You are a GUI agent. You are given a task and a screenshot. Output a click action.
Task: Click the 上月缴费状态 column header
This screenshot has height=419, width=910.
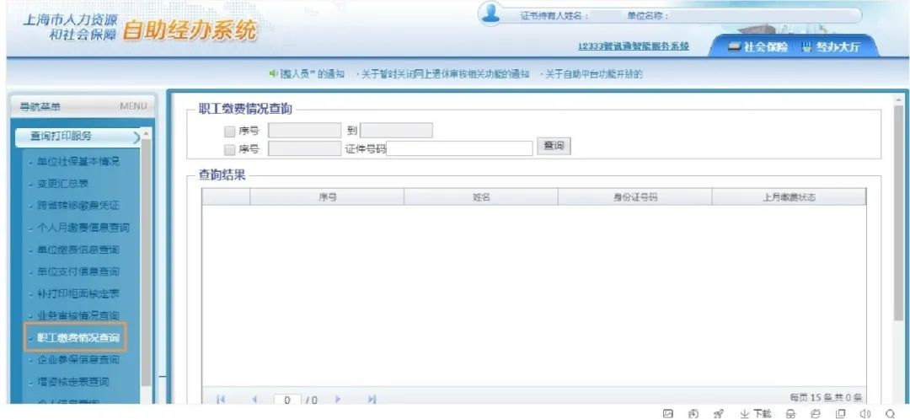pos(789,197)
